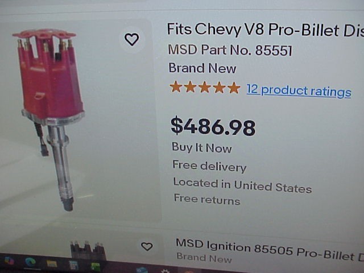Select the $486.98 price

tap(213, 127)
